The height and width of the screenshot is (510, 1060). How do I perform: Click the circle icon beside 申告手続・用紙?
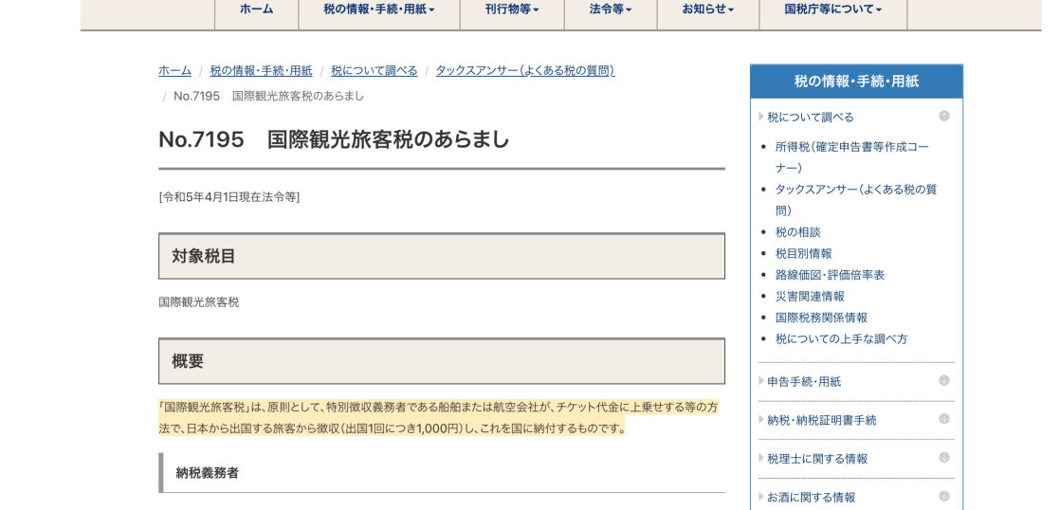tap(943, 380)
